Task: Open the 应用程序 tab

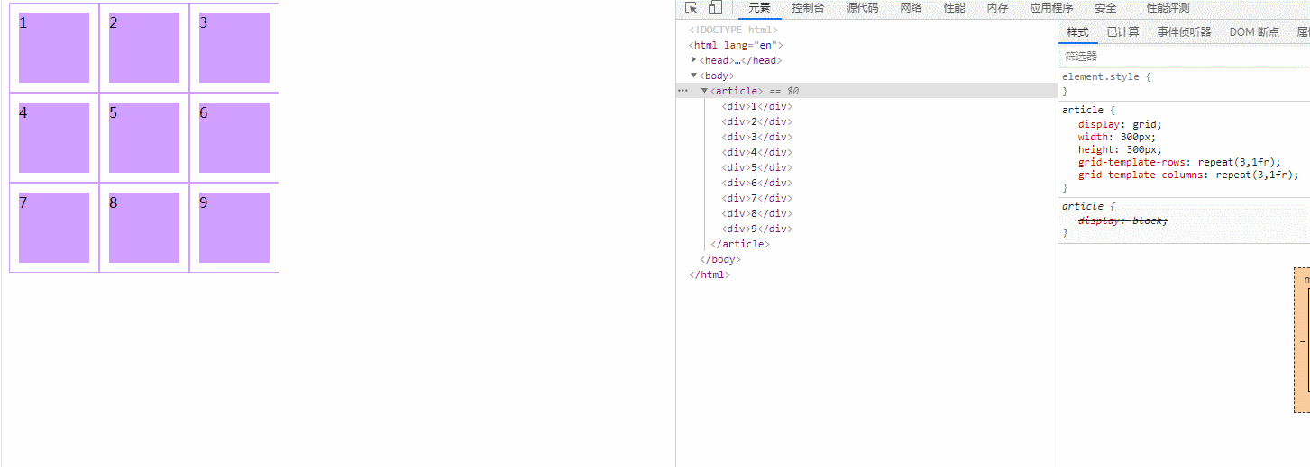Action: click(1051, 8)
